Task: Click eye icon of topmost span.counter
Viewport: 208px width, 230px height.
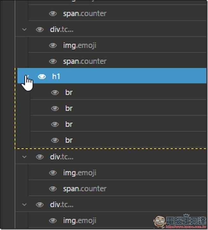Action: tap(53, 14)
